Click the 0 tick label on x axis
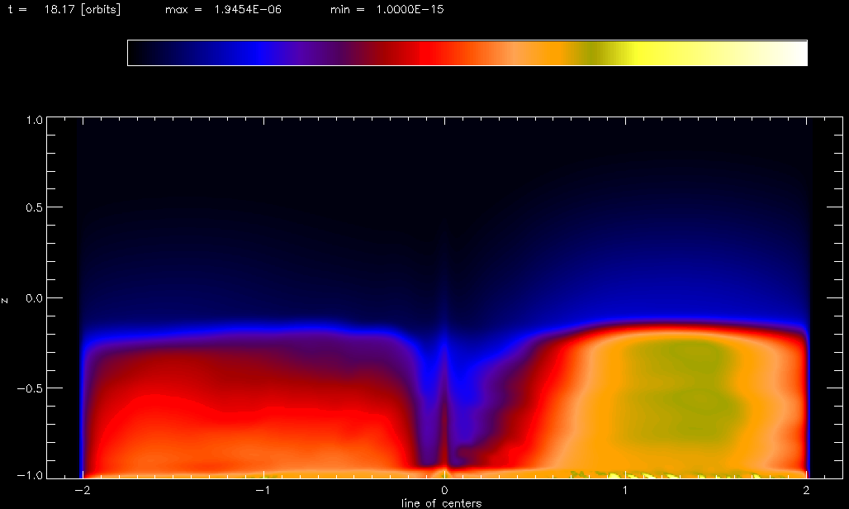Image resolution: width=849 pixels, height=509 pixels. (x=445, y=491)
